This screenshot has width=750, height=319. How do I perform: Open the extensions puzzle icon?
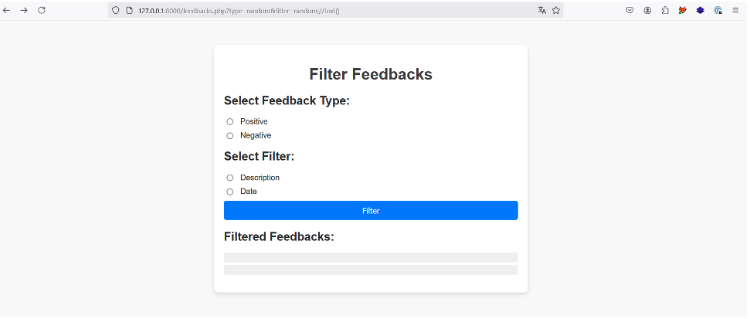point(665,10)
